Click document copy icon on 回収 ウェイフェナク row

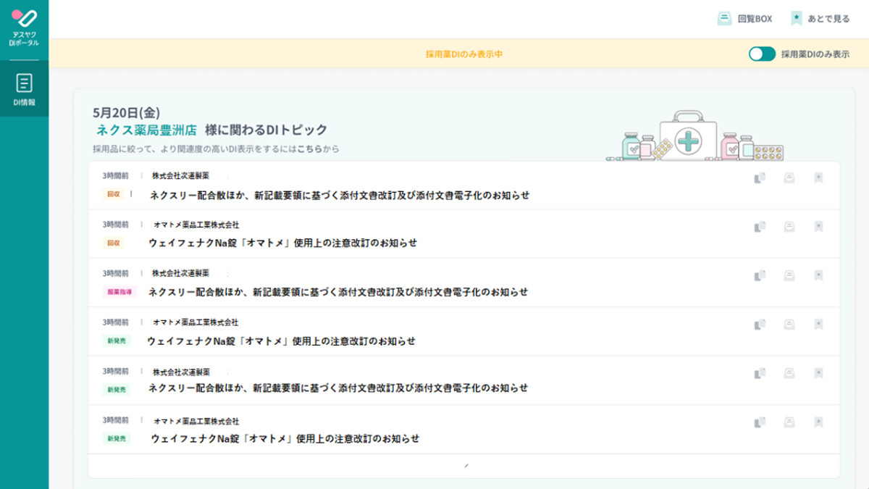(x=760, y=227)
